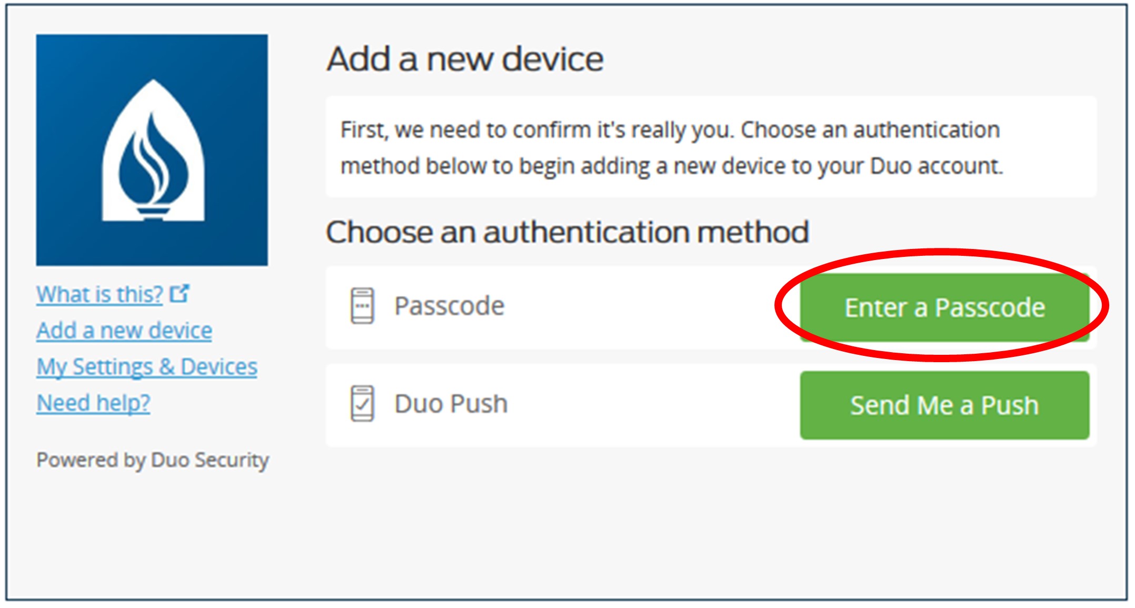The width and height of the screenshot is (1135, 608).
Task: Follow the Add a new device sidebar link
Action: coord(124,331)
